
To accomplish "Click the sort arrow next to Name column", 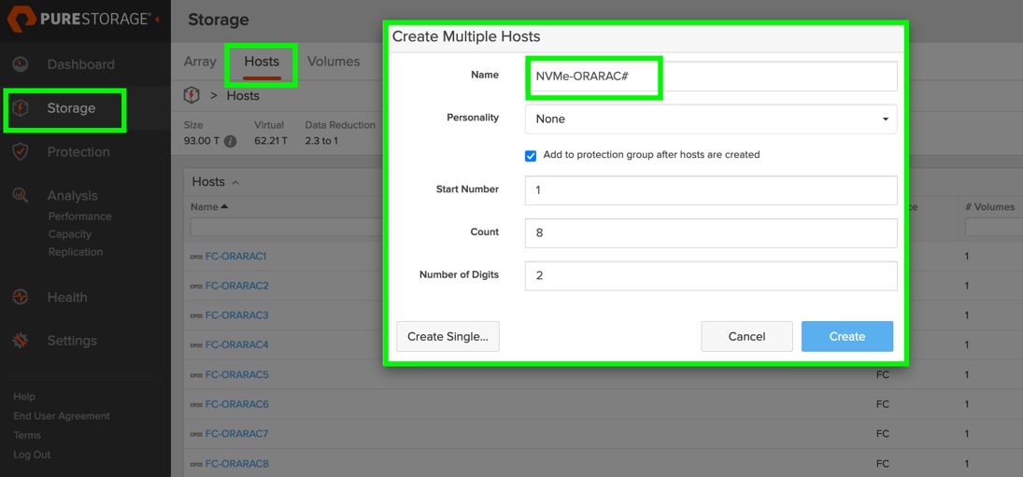I will 224,206.
